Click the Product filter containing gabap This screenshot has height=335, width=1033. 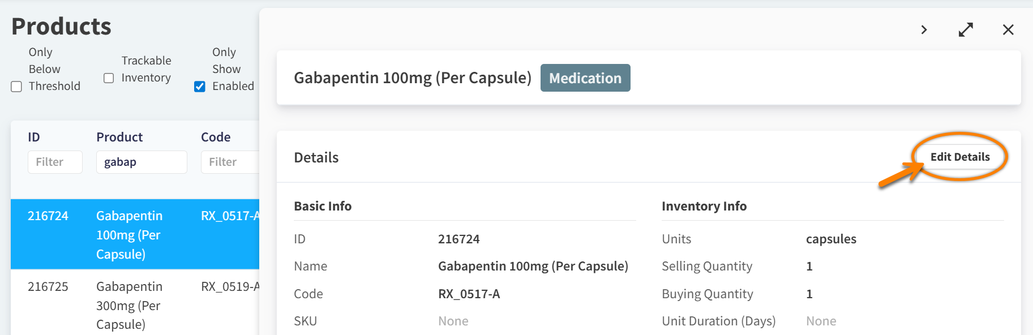point(142,162)
